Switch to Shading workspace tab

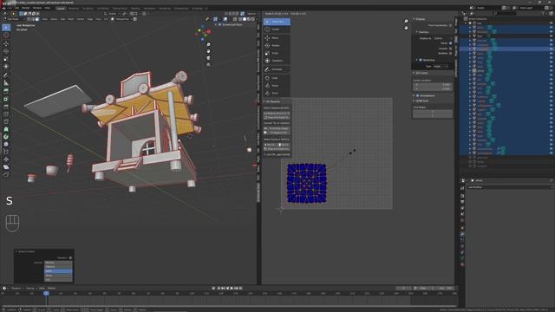coord(135,8)
